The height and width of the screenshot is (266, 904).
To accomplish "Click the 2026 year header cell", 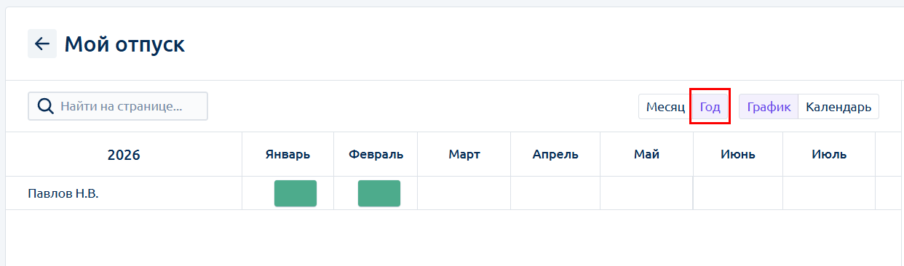I will click(124, 155).
